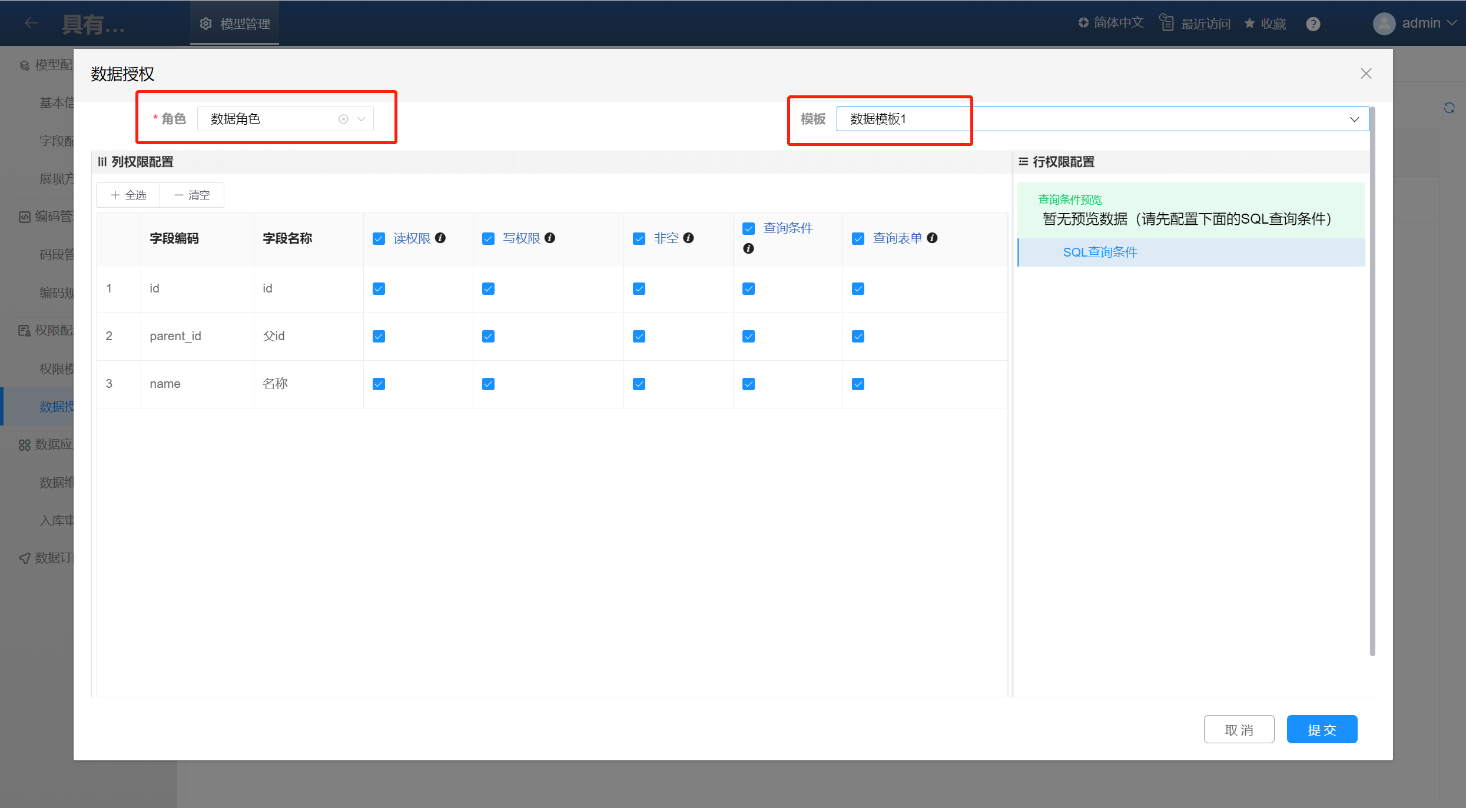Click the help question mark icon
Screen dimensions: 1466x808
[1313, 24]
